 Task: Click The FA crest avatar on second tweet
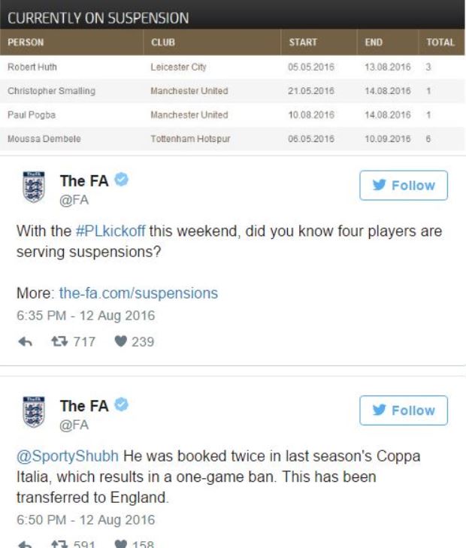pos(34,412)
